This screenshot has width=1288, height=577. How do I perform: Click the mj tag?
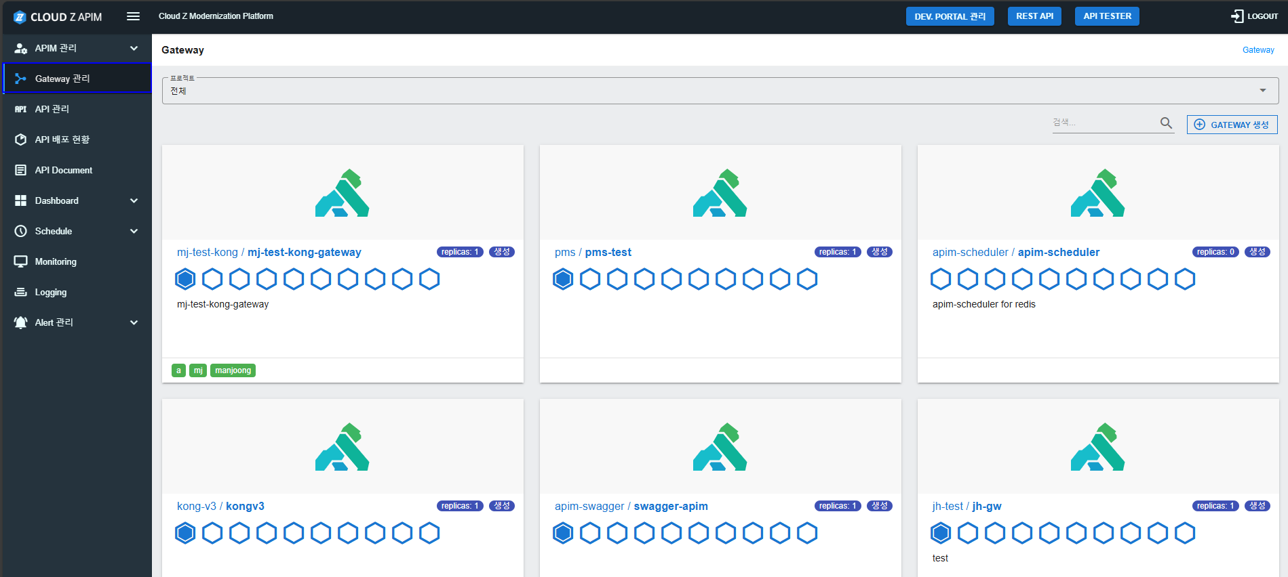coord(198,370)
